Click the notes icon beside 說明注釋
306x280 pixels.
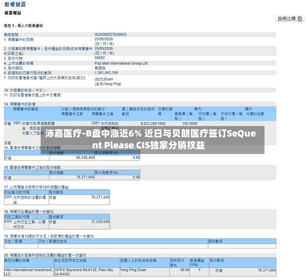point(300,19)
